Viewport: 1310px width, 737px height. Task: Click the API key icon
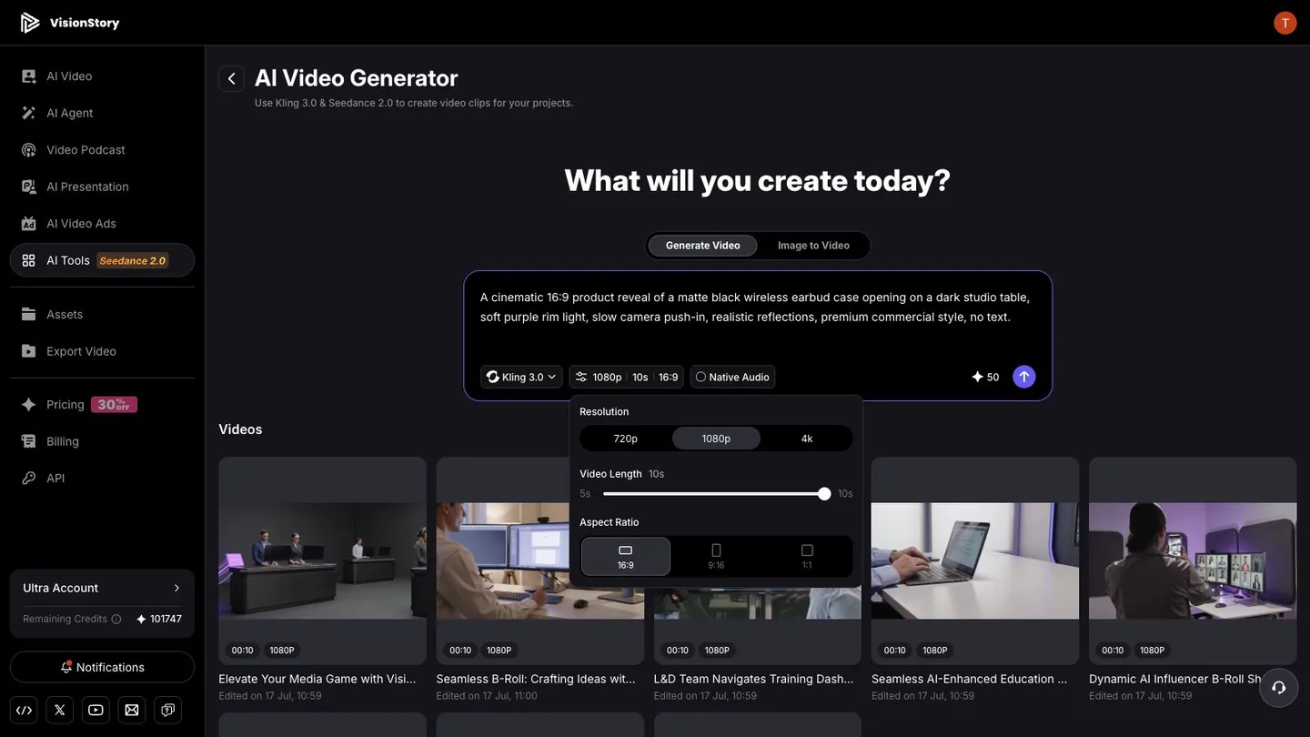coord(29,479)
